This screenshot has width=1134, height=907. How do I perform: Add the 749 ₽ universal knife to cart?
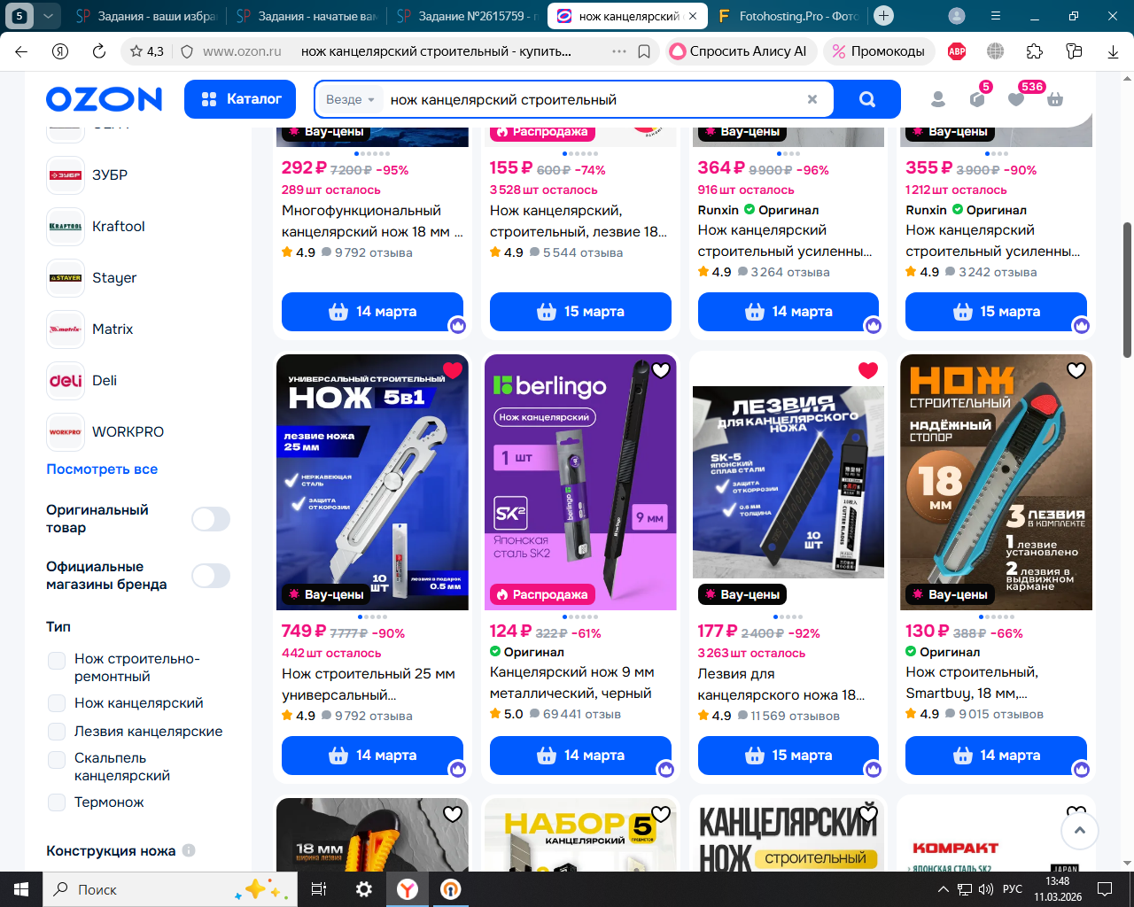click(372, 756)
